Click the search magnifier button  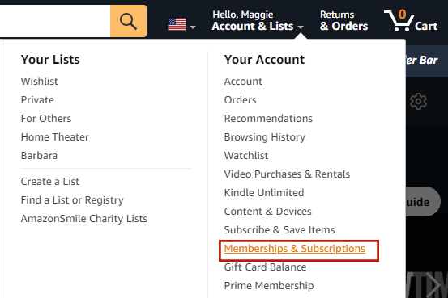[x=128, y=21]
